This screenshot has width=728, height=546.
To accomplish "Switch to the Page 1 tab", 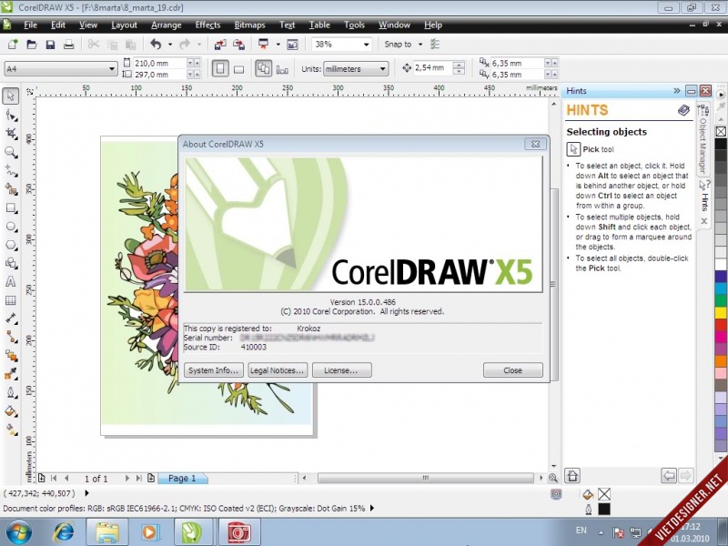I will point(182,479).
